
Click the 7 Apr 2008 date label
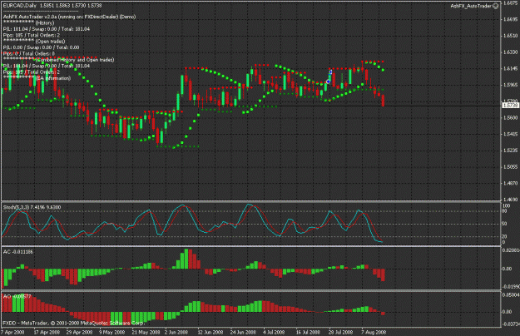pyautogui.click(x=13, y=332)
